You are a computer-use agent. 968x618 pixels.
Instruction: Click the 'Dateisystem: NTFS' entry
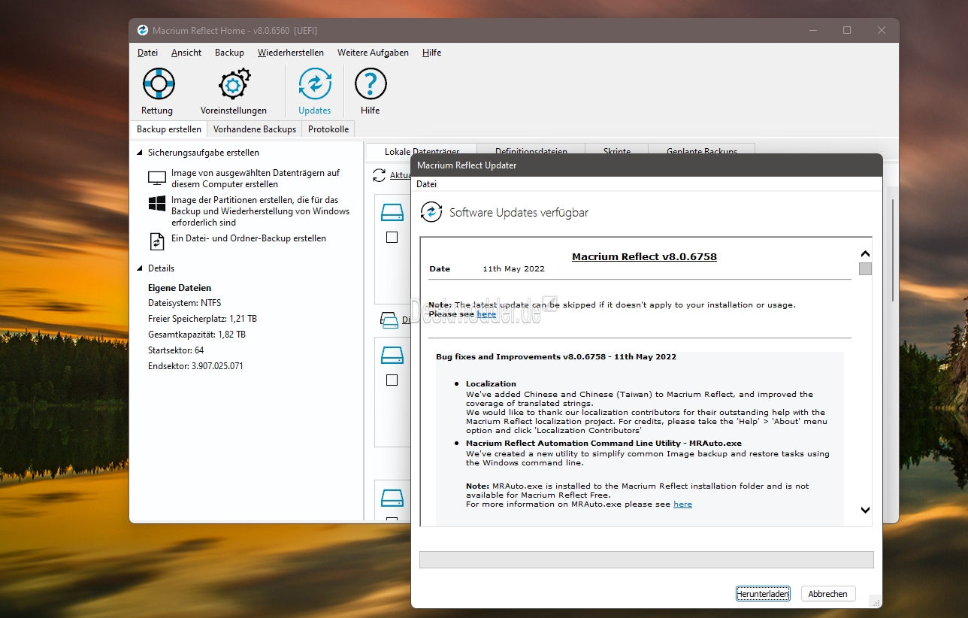point(184,303)
